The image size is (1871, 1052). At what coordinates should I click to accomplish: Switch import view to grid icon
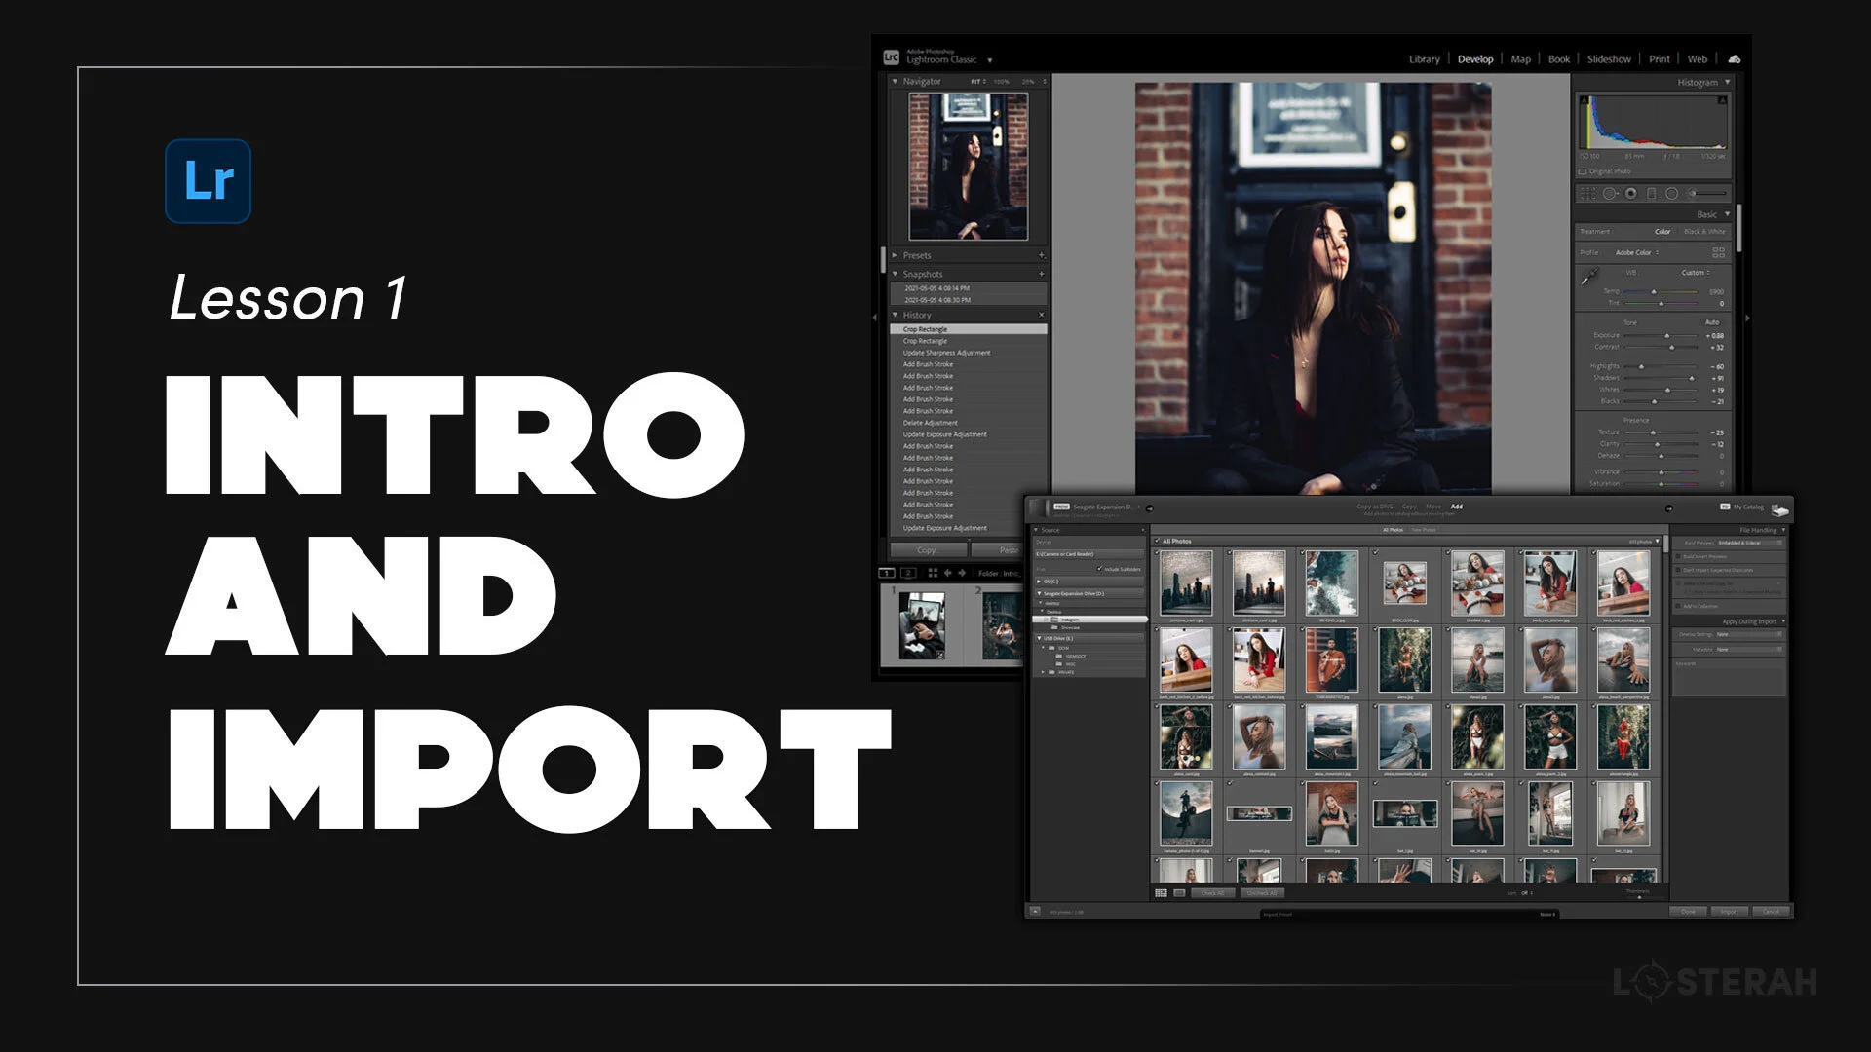tap(1161, 892)
